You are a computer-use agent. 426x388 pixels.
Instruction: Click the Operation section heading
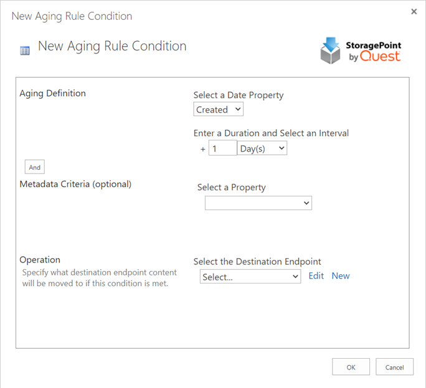pos(40,260)
